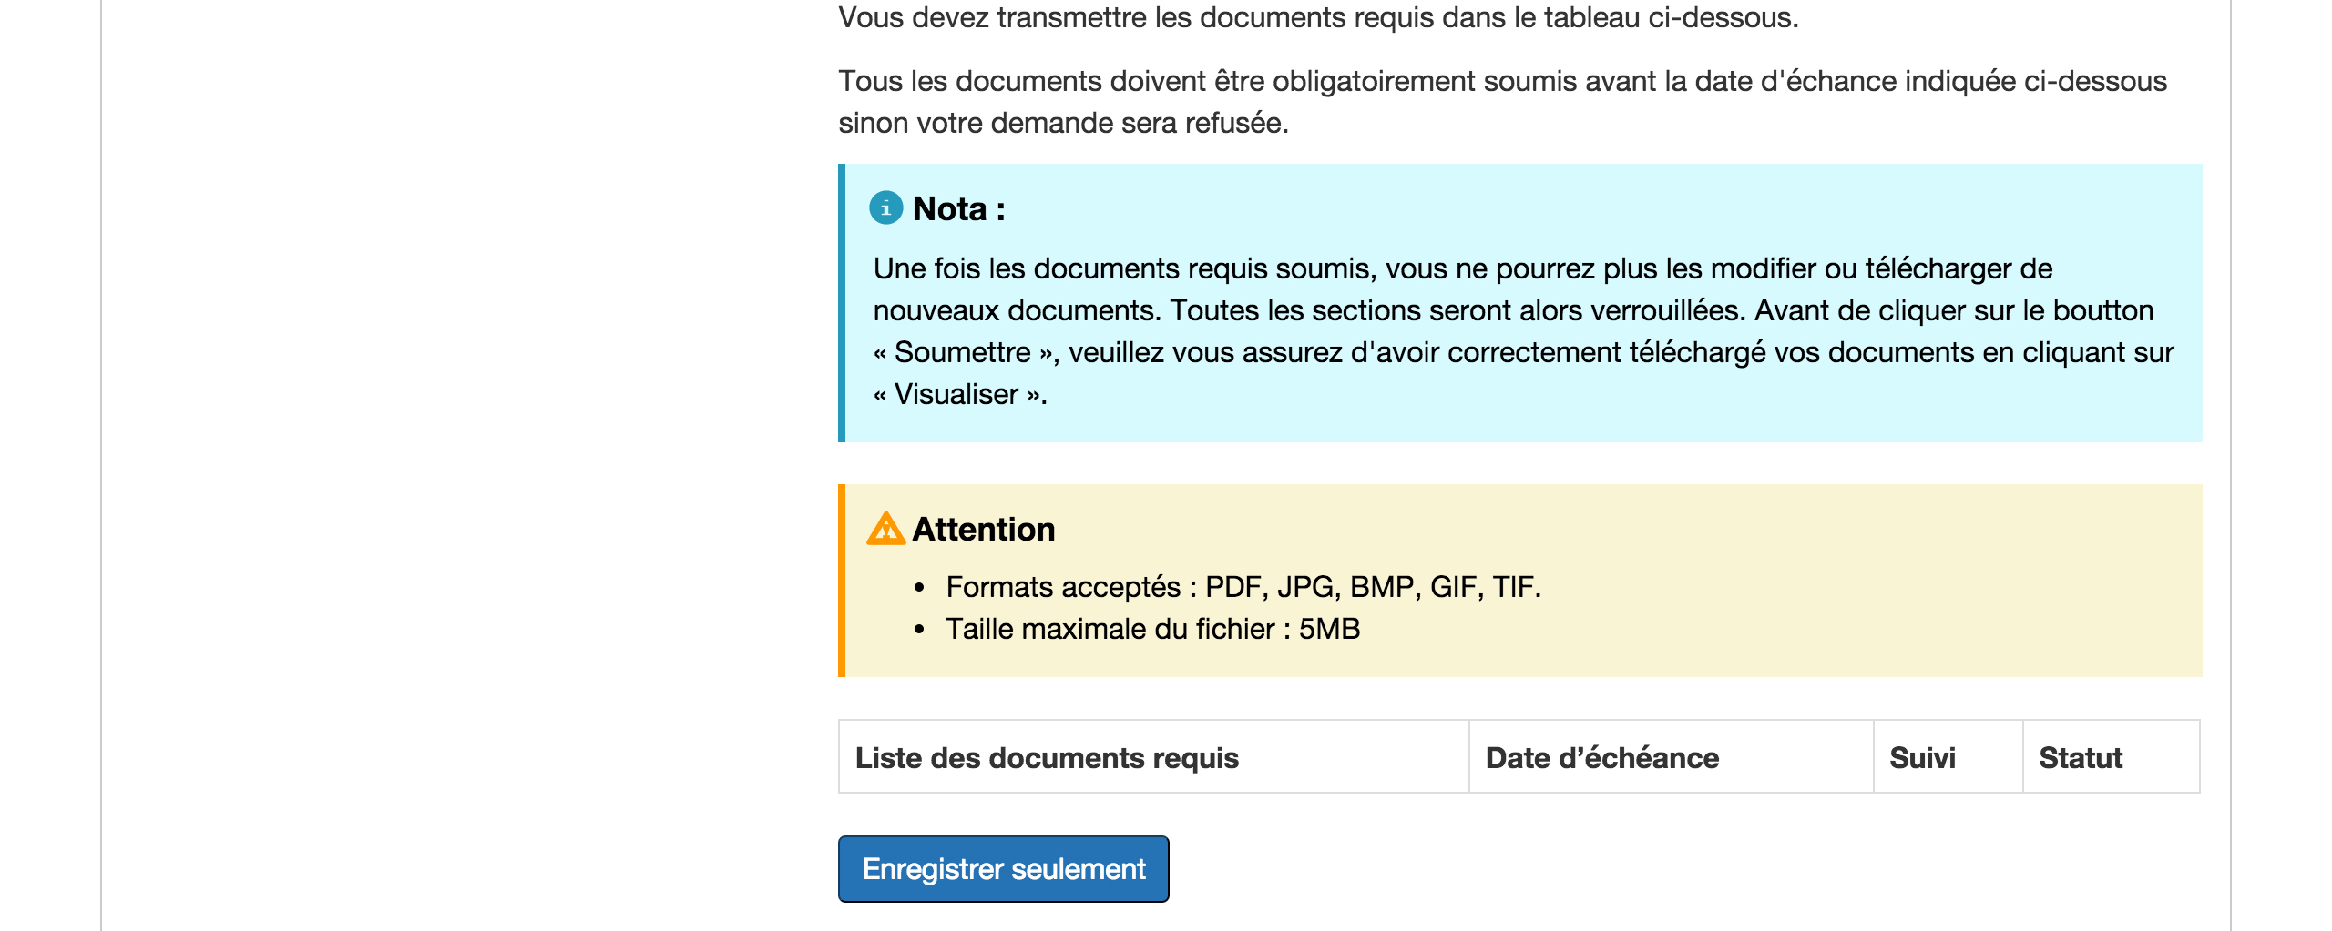Click the blue left border of Nota box
Screen dimensions: 2332x931
click(x=842, y=303)
